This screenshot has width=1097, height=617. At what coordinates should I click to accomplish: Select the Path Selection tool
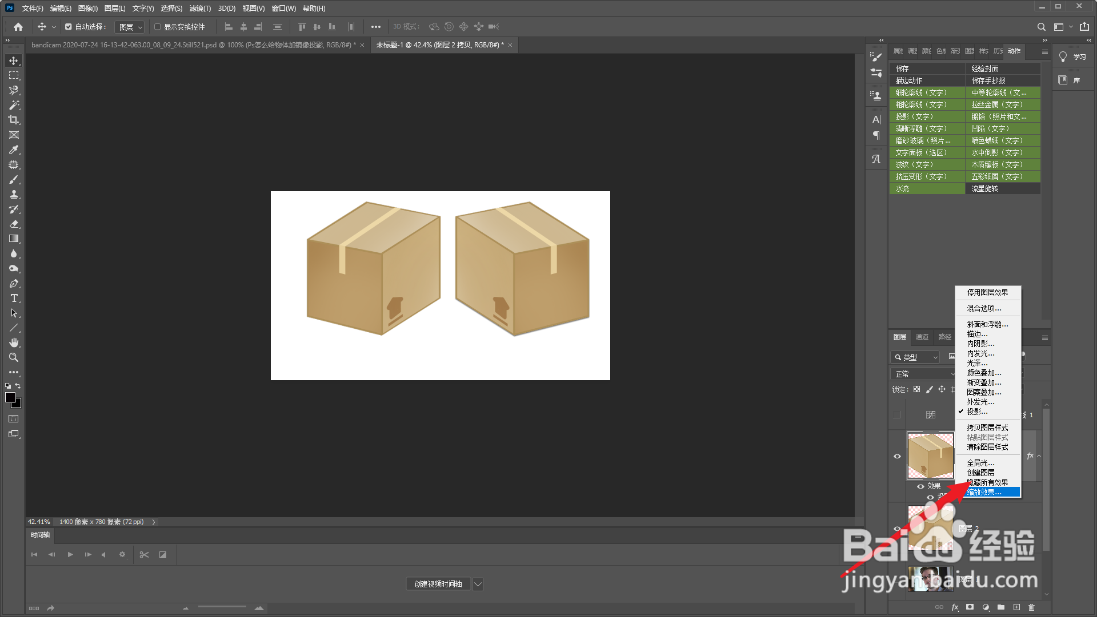pos(14,313)
